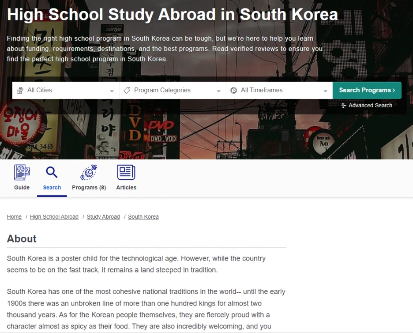Click the Search magnifier icon
The height and width of the screenshot is (333, 413).
[52, 172]
